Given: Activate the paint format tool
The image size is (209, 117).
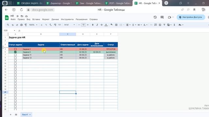Looking at the screenshot, I should [26, 25].
